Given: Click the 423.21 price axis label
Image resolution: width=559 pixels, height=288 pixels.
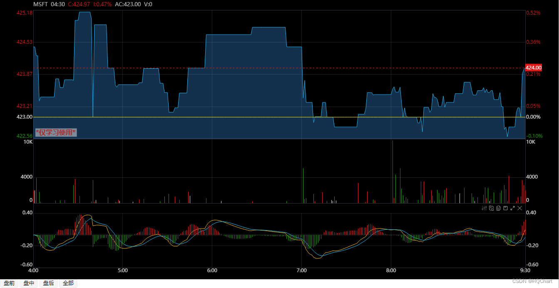Looking at the screenshot, I should tap(25, 106).
